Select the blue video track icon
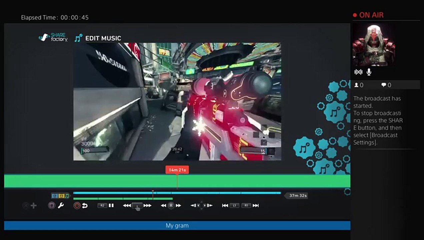This screenshot has width=424, height=240. [x=54, y=196]
